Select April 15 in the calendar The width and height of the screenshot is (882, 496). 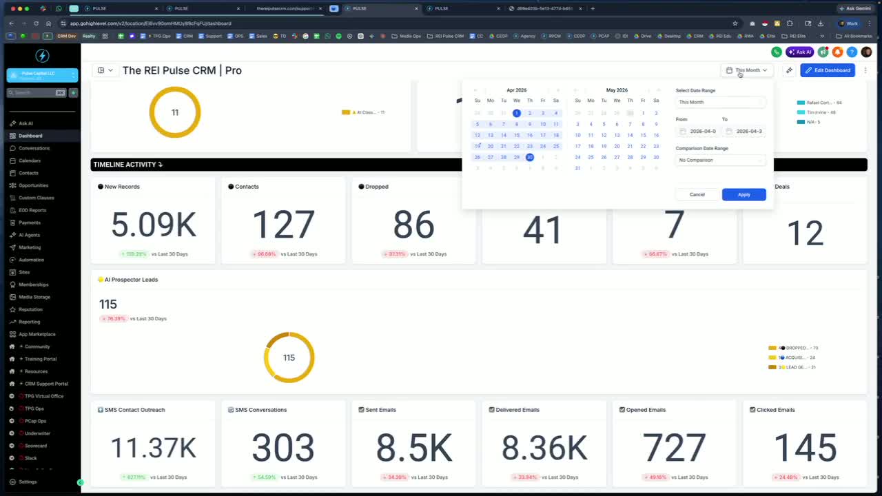tap(516, 135)
